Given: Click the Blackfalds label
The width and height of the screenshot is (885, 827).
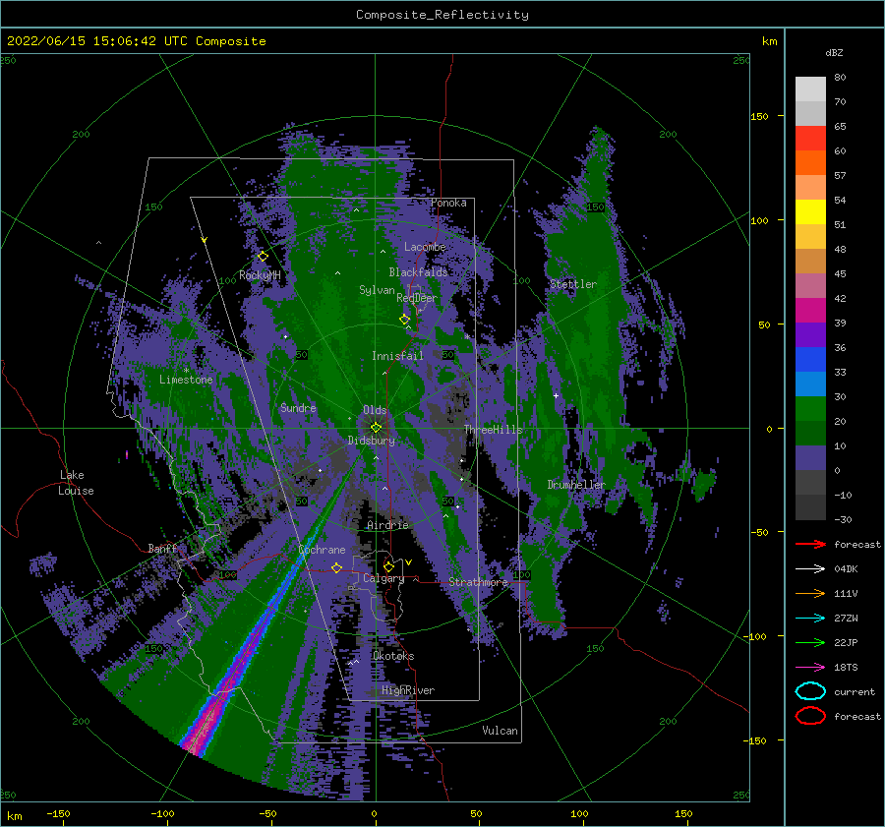Looking at the screenshot, I should pyautogui.click(x=418, y=272).
